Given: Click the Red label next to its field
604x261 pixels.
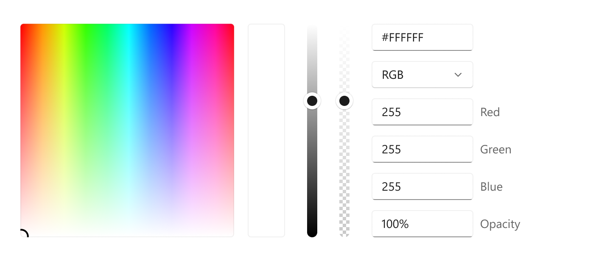Looking at the screenshot, I should [490, 112].
